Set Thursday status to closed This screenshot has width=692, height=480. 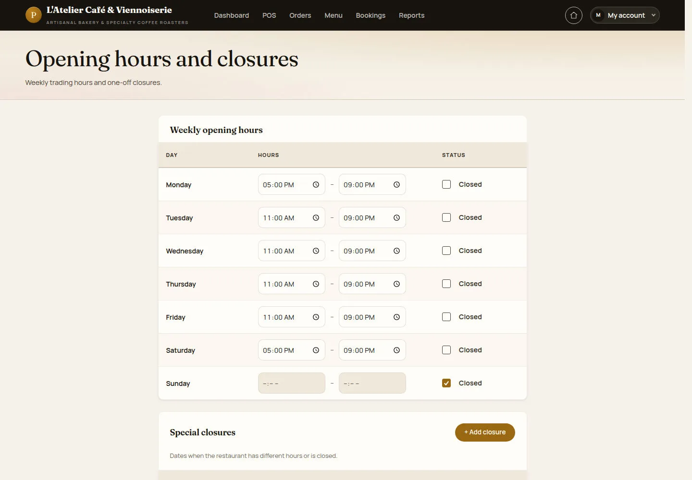point(446,284)
